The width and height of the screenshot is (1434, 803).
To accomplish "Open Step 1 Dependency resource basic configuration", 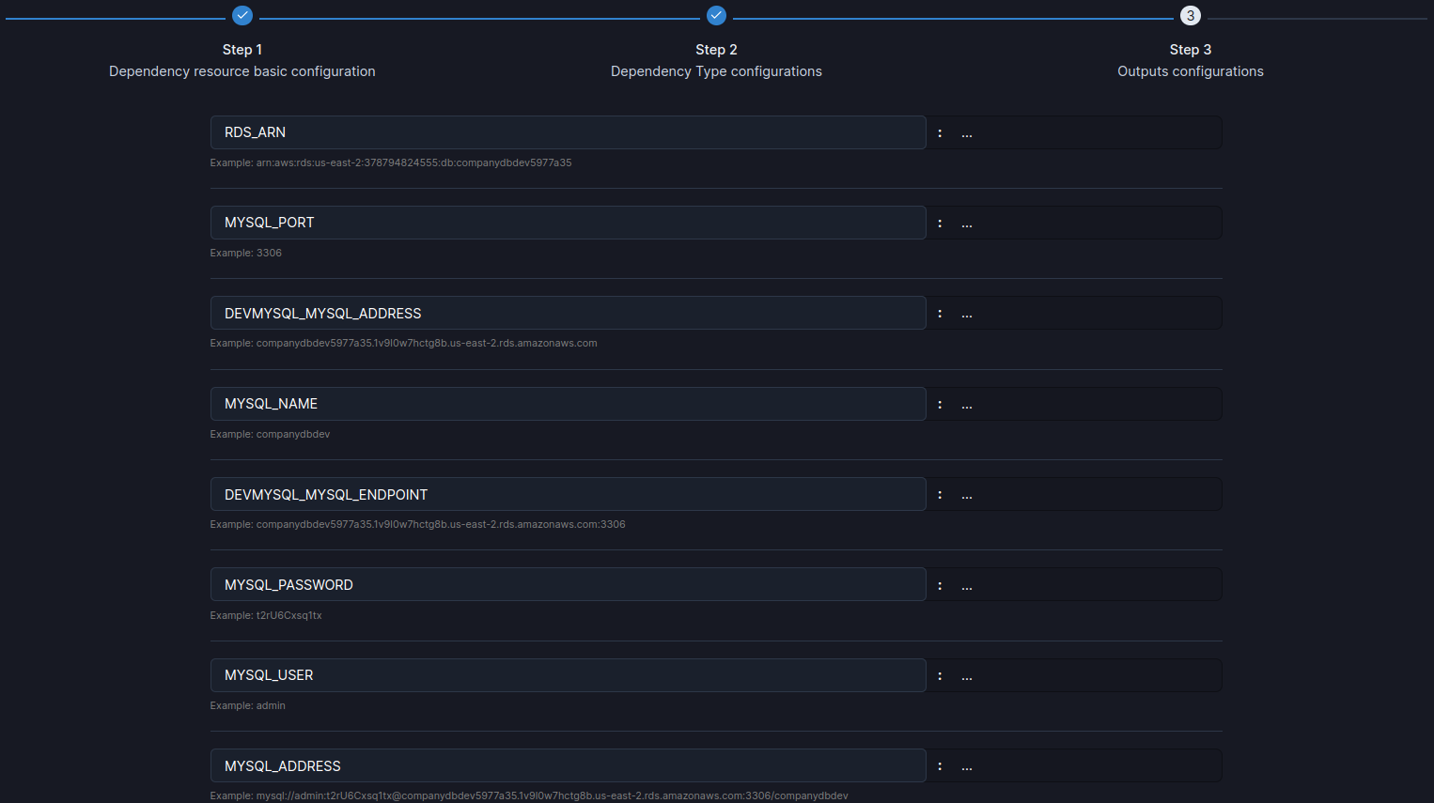I will [242, 60].
